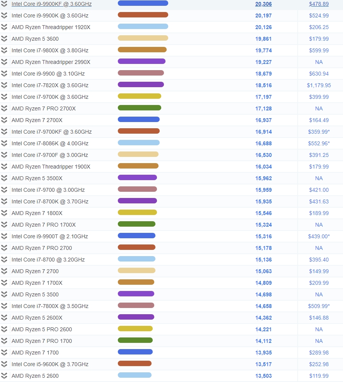The width and height of the screenshot is (343, 382).
Task: Click the price $206.25
Action: pos(319,27)
